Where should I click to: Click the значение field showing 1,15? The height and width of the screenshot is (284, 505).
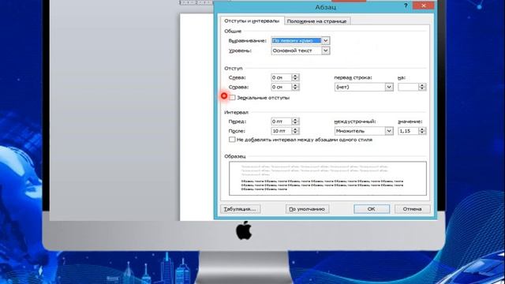tap(408, 131)
